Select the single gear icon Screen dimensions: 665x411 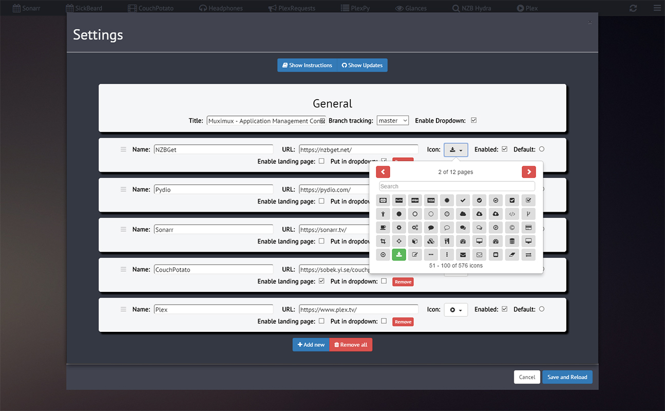tap(399, 228)
